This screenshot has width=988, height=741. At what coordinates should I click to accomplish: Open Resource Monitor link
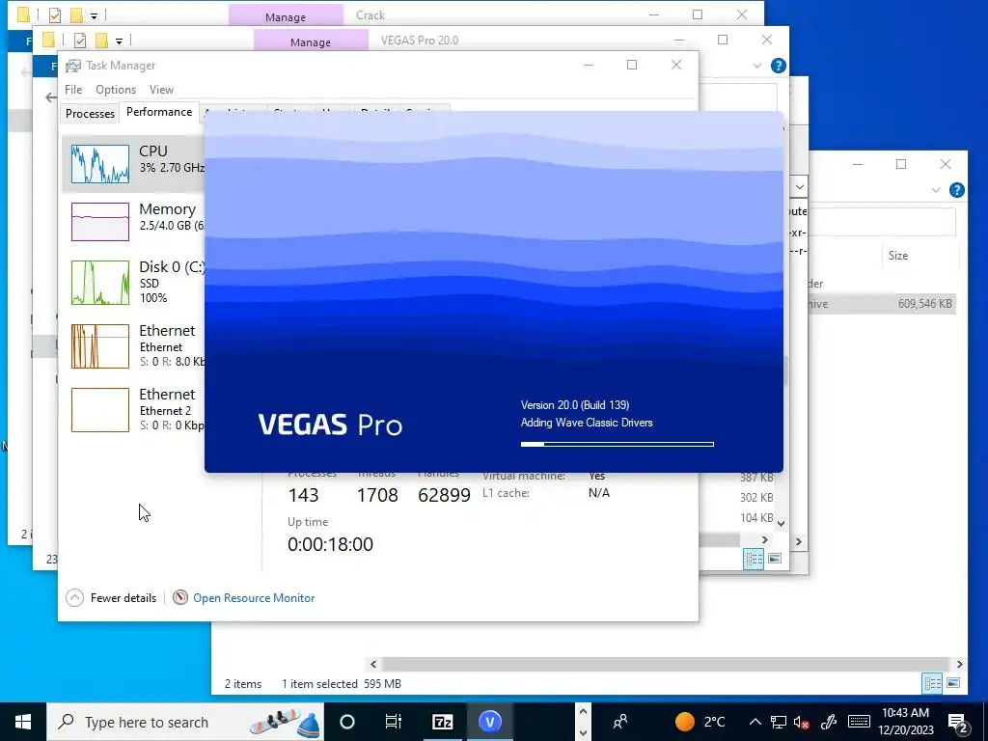(254, 598)
